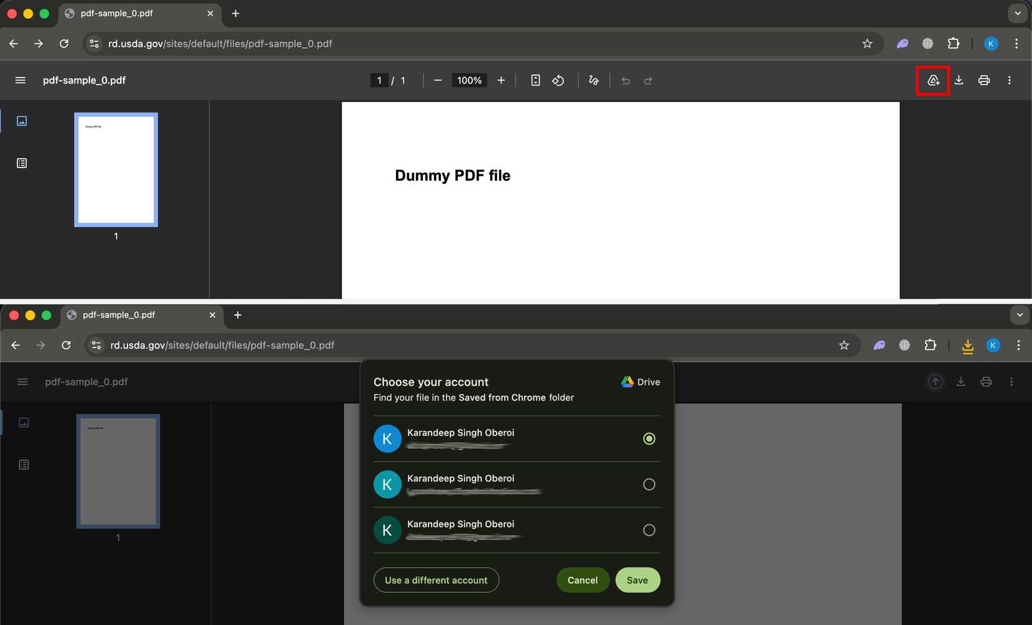
Task: Open the PDF viewer hamburger menu
Action: [x=20, y=80]
